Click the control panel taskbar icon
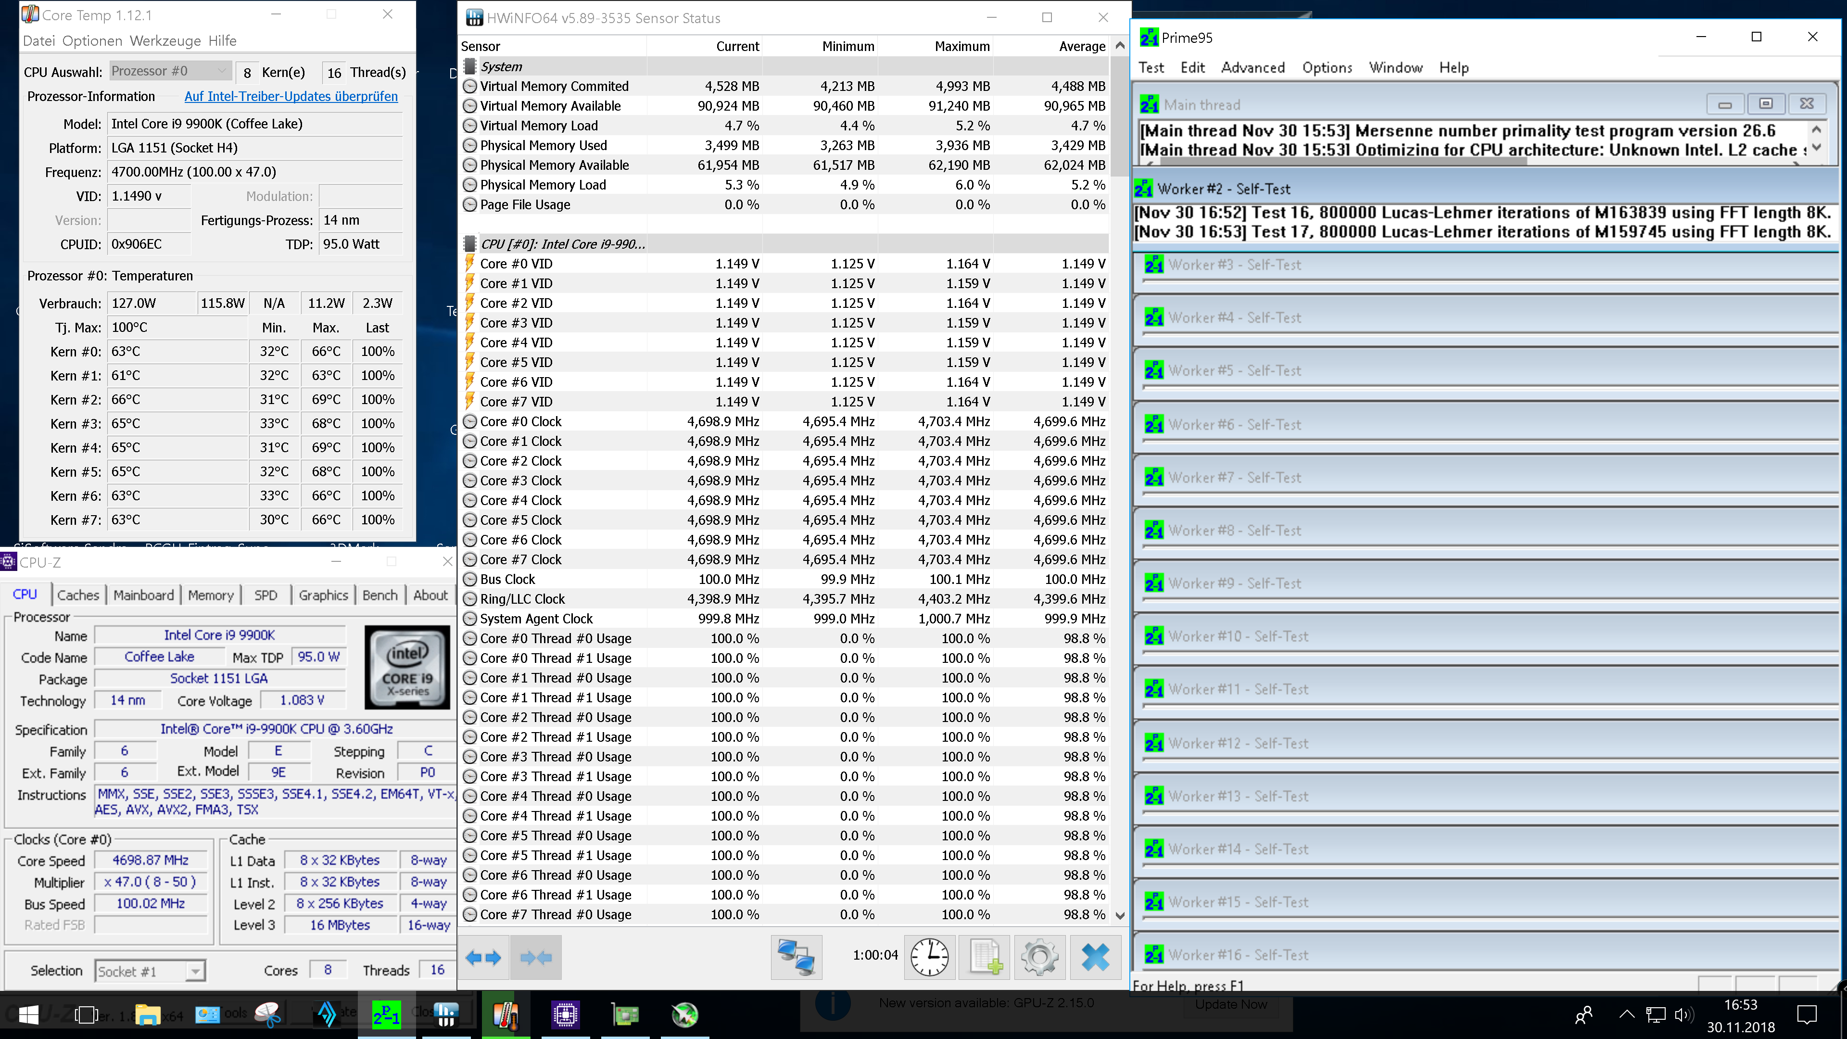 click(x=207, y=1014)
